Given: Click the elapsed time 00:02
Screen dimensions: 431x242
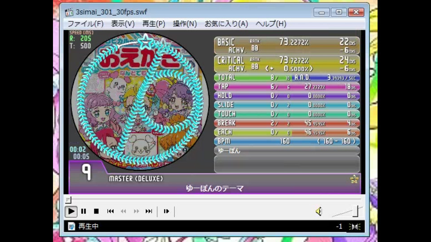Looking at the screenshot, I should click(x=78, y=150).
